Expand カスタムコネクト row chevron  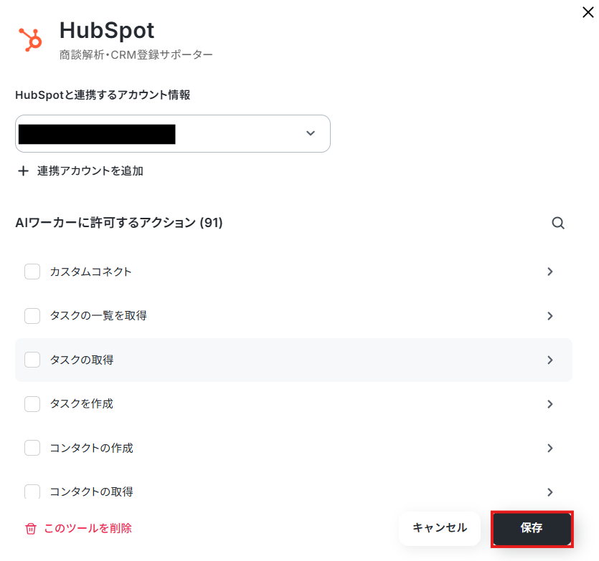pyautogui.click(x=550, y=272)
